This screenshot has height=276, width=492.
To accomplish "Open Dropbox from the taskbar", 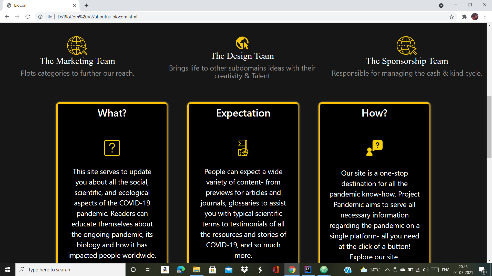I will (244, 270).
